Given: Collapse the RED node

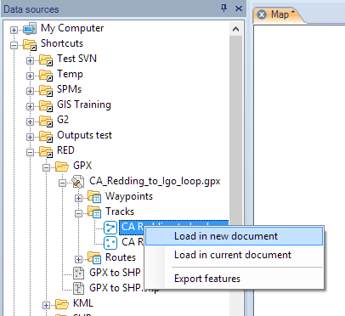Looking at the screenshot, I should 30,152.
